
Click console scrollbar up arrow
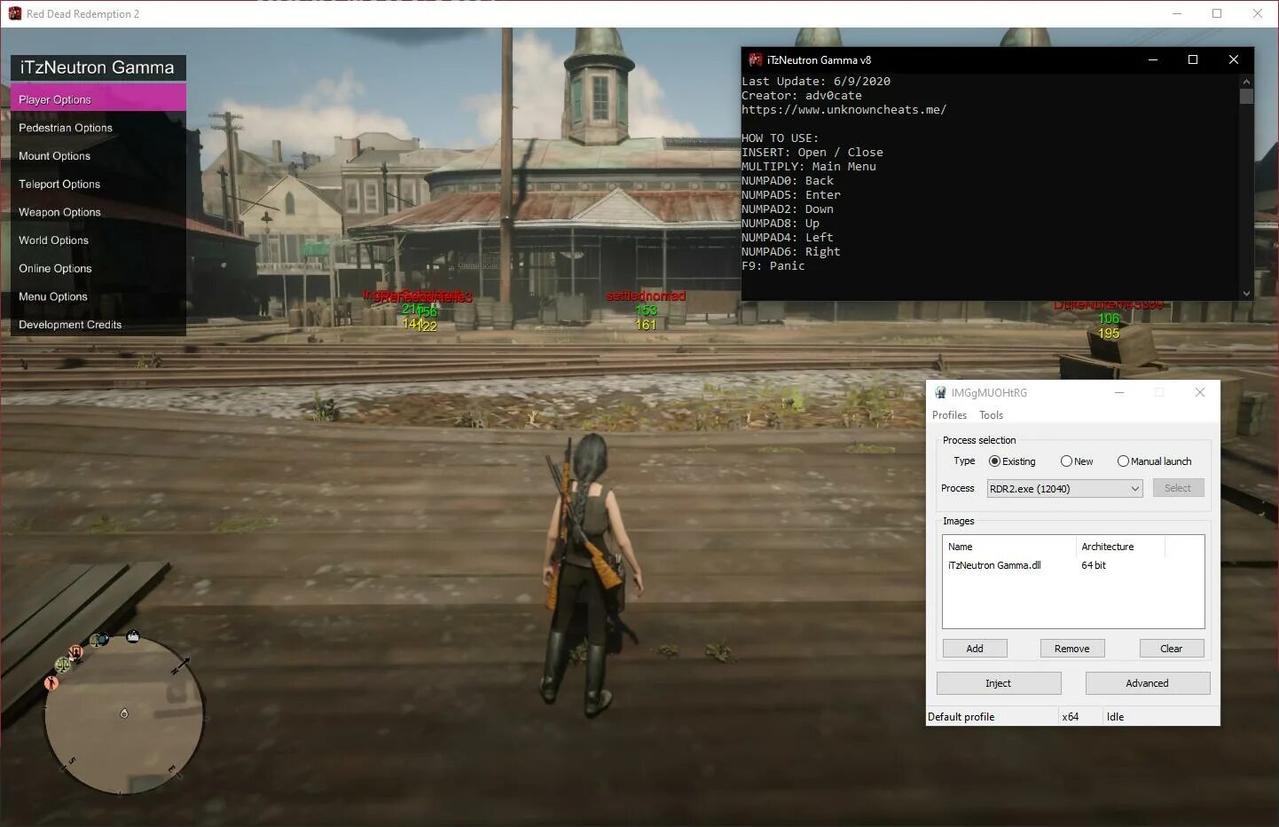(x=1246, y=81)
